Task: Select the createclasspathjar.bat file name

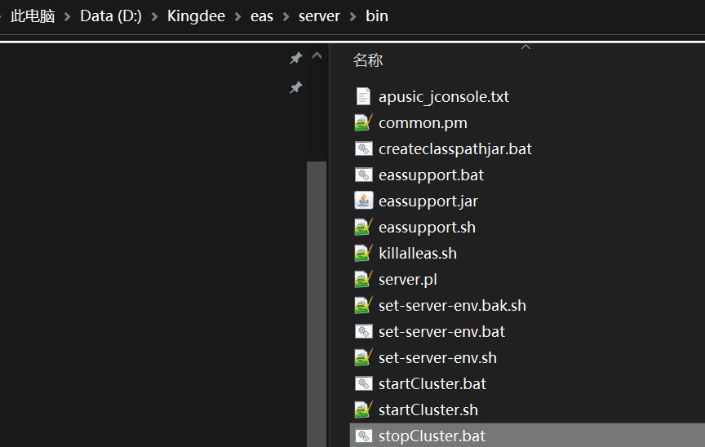Action: click(x=455, y=149)
